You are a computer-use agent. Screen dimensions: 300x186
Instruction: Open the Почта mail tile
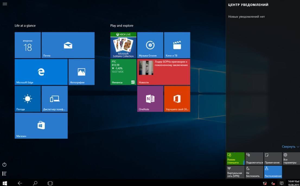(x=68, y=45)
